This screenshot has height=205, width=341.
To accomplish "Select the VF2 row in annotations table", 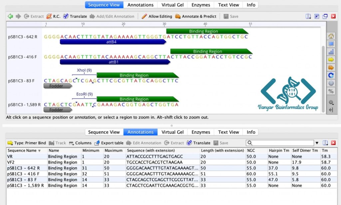I will (172, 162).
